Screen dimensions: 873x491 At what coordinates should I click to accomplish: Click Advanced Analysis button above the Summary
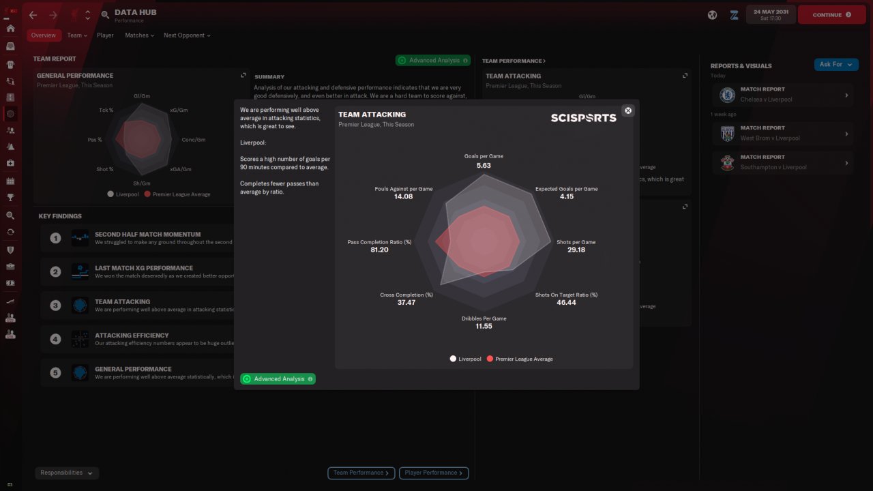pos(433,61)
